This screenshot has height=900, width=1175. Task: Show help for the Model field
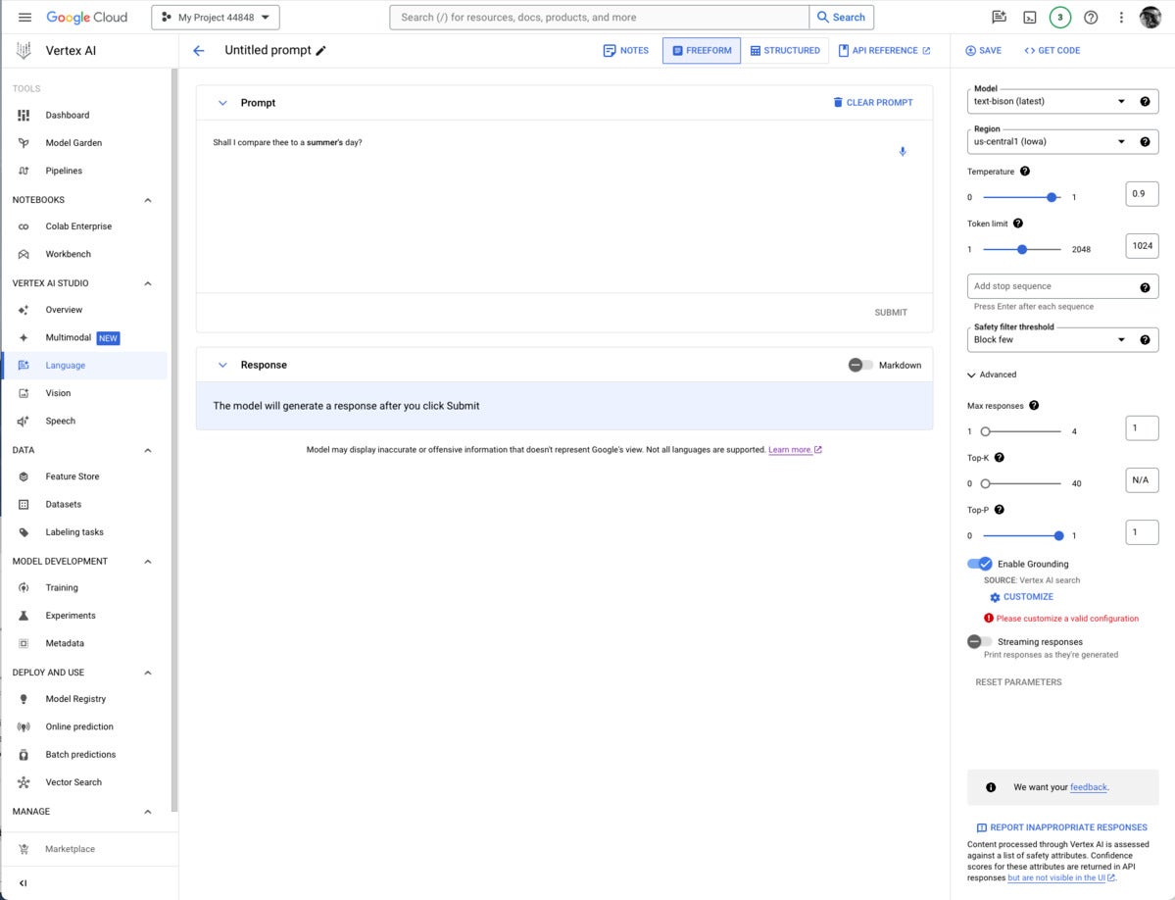click(x=1145, y=101)
